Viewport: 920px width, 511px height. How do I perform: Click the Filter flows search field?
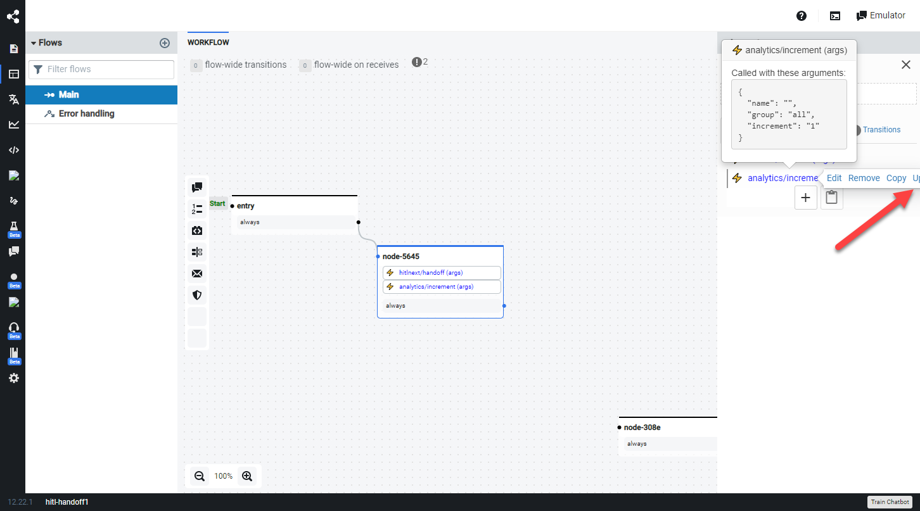(101, 69)
